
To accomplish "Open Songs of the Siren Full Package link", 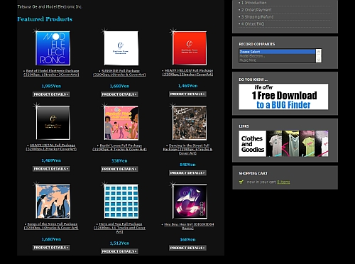I will tap(51, 226).
